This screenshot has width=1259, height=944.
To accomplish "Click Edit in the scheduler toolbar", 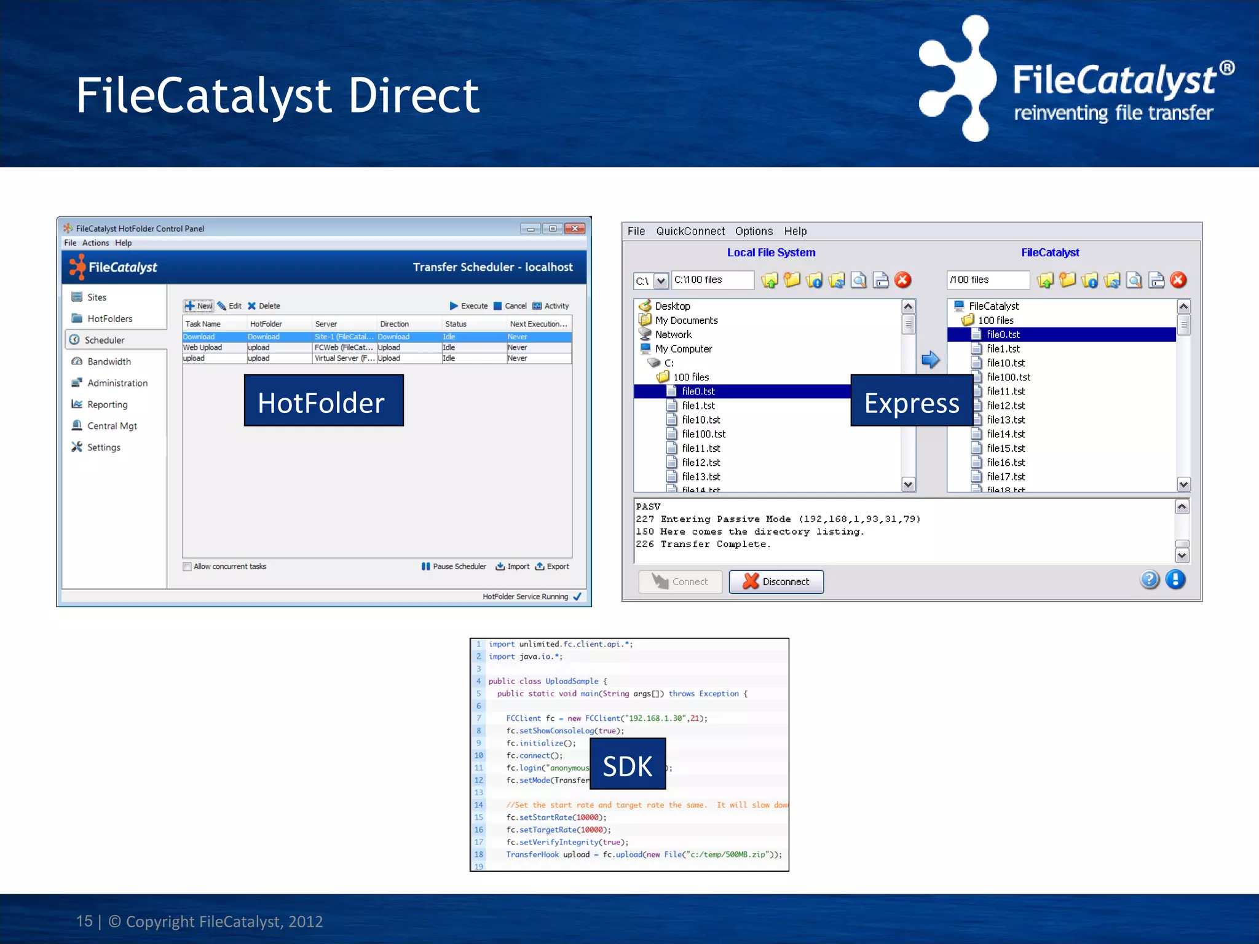I will coord(229,306).
